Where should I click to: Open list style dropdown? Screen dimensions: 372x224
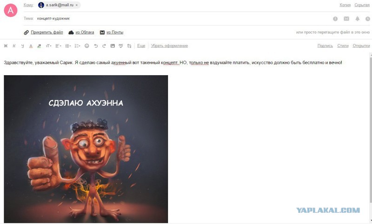click(77, 46)
